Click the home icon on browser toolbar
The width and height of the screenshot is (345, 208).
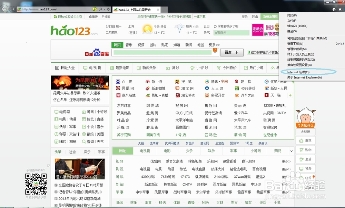click(x=333, y=9)
